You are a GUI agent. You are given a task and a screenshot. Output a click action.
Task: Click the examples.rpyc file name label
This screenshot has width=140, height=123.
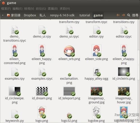tap(42, 79)
